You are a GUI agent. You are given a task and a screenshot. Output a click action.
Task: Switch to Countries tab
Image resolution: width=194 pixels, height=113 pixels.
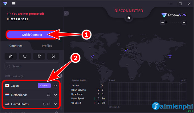tap(16, 46)
